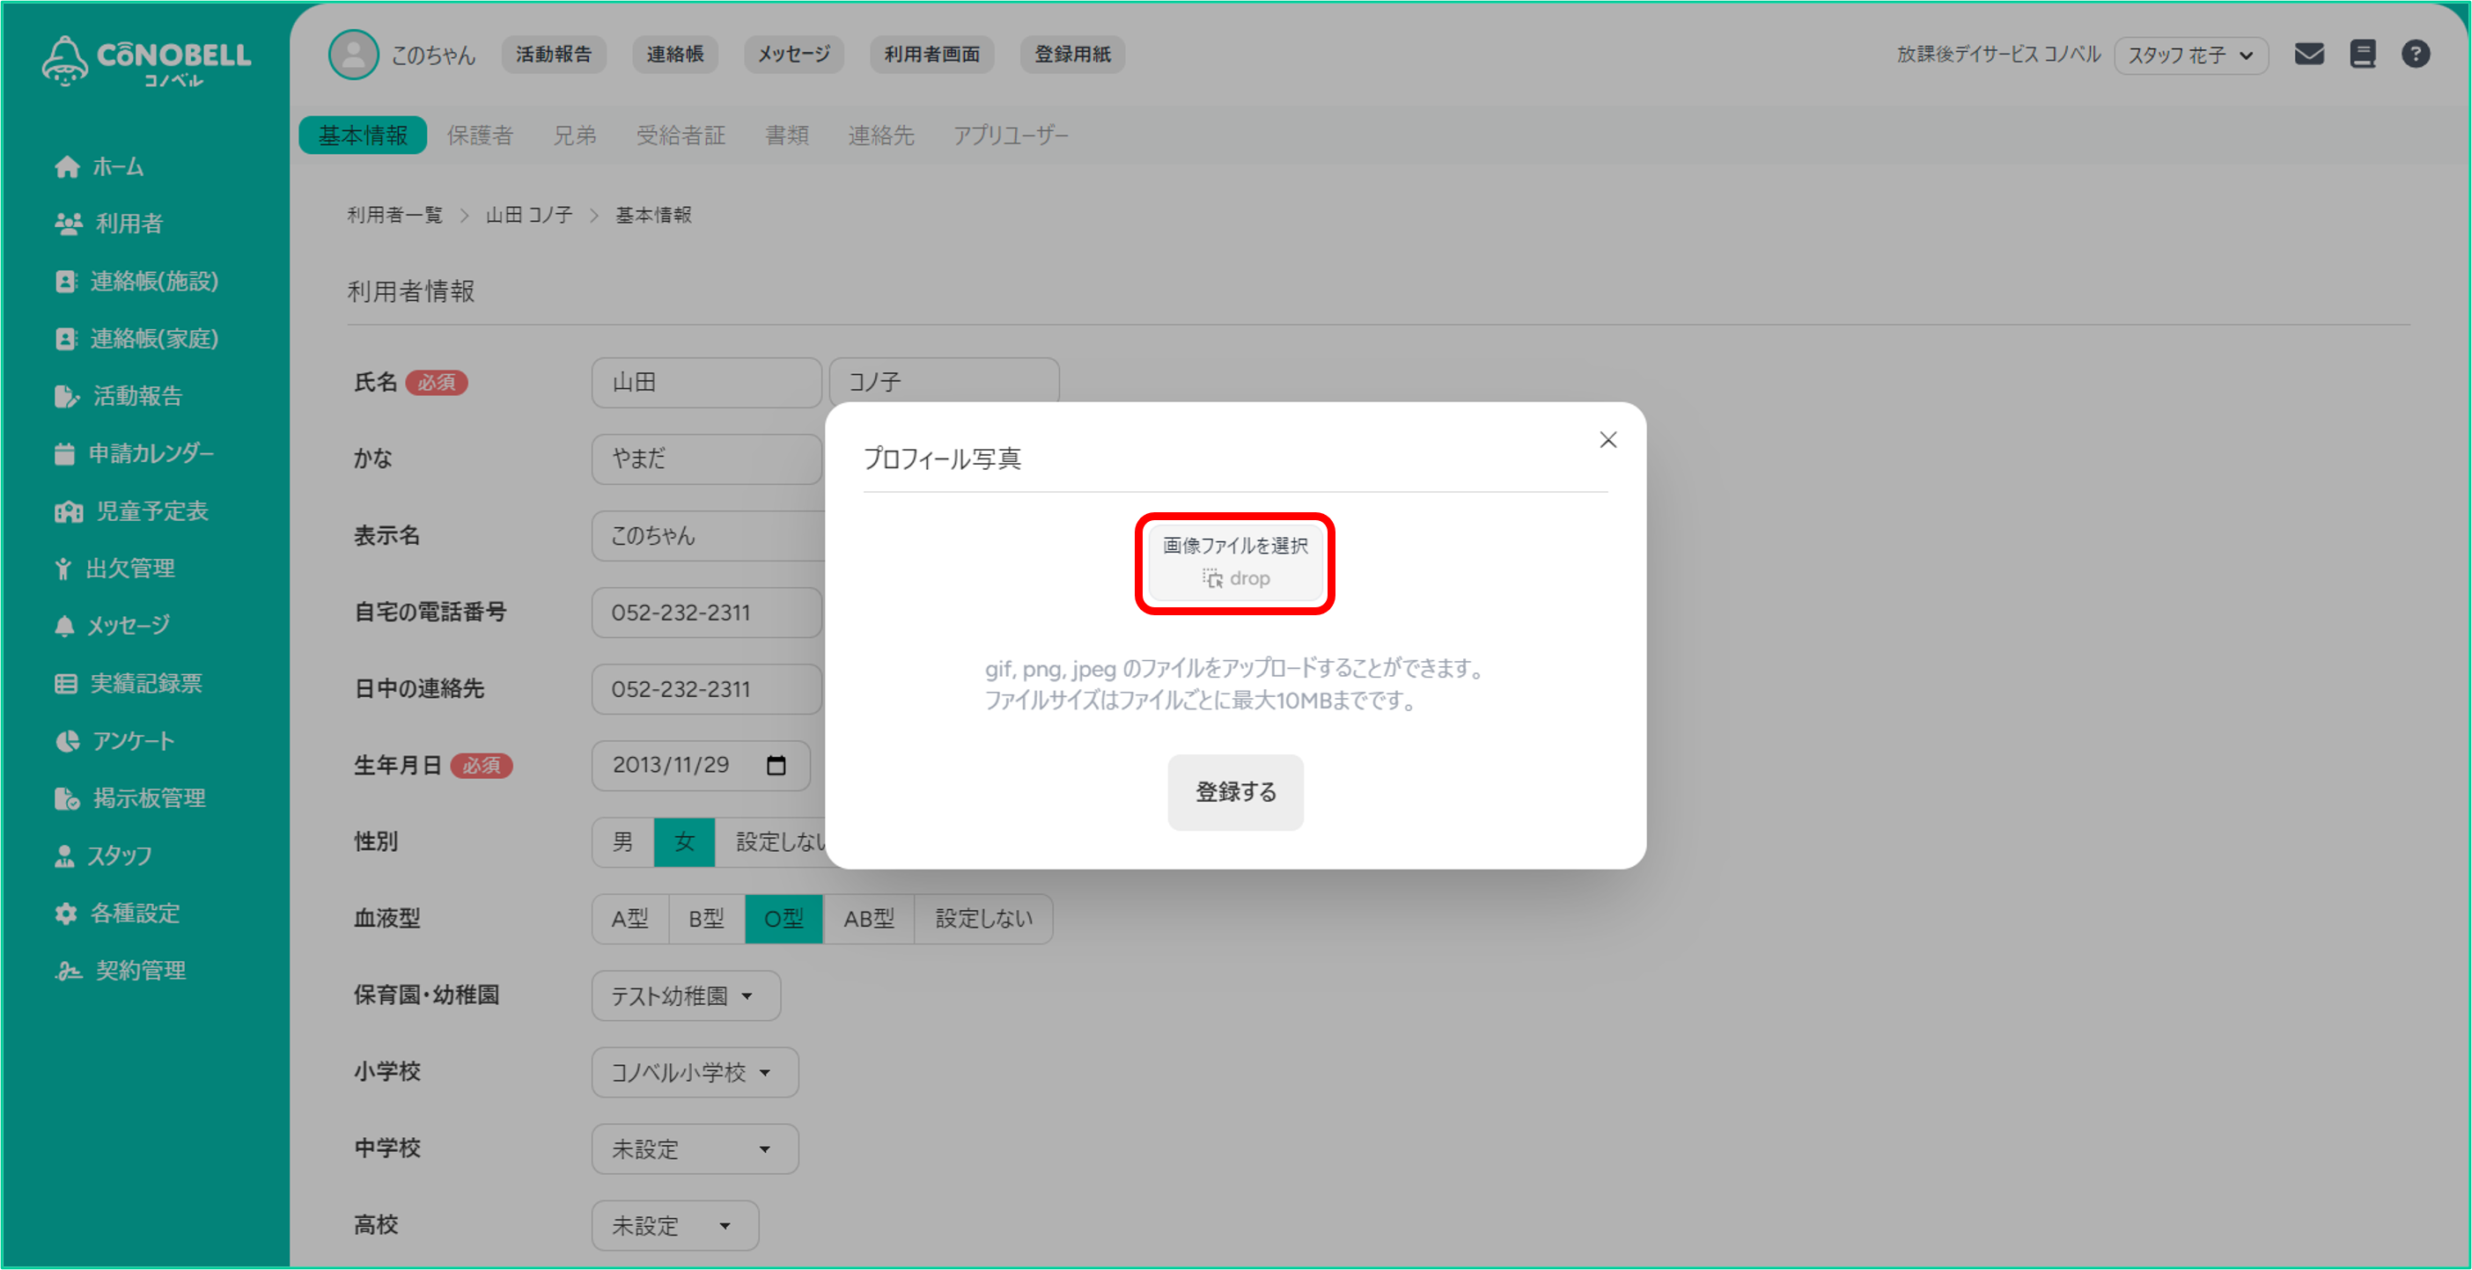Click the help question mark icon
The height and width of the screenshot is (1270, 2472).
[x=2416, y=54]
